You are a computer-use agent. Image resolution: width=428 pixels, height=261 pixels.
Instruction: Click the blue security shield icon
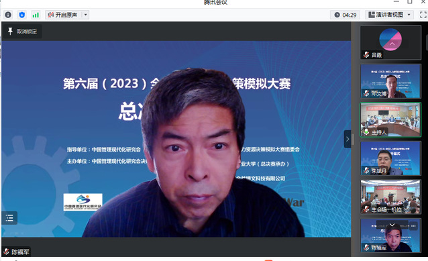click(x=22, y=15)
